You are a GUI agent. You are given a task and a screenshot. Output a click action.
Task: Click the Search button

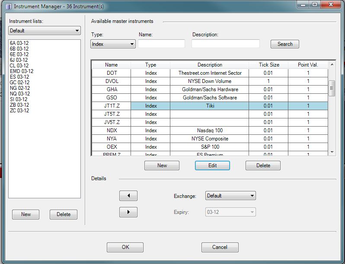point(285,44)
